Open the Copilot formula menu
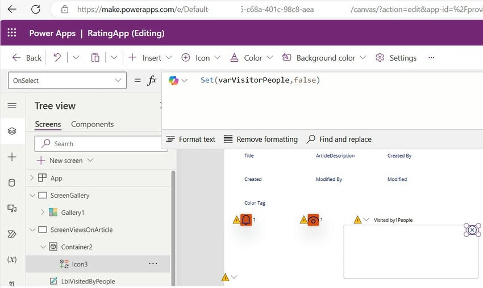 point(178,81)
